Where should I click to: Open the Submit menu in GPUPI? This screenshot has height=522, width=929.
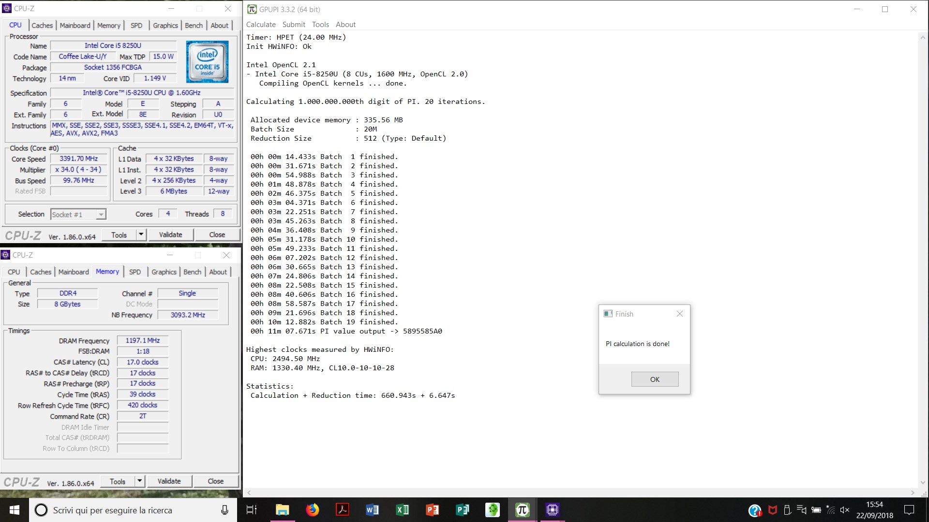pyautogui.click(x=294, y=25)
